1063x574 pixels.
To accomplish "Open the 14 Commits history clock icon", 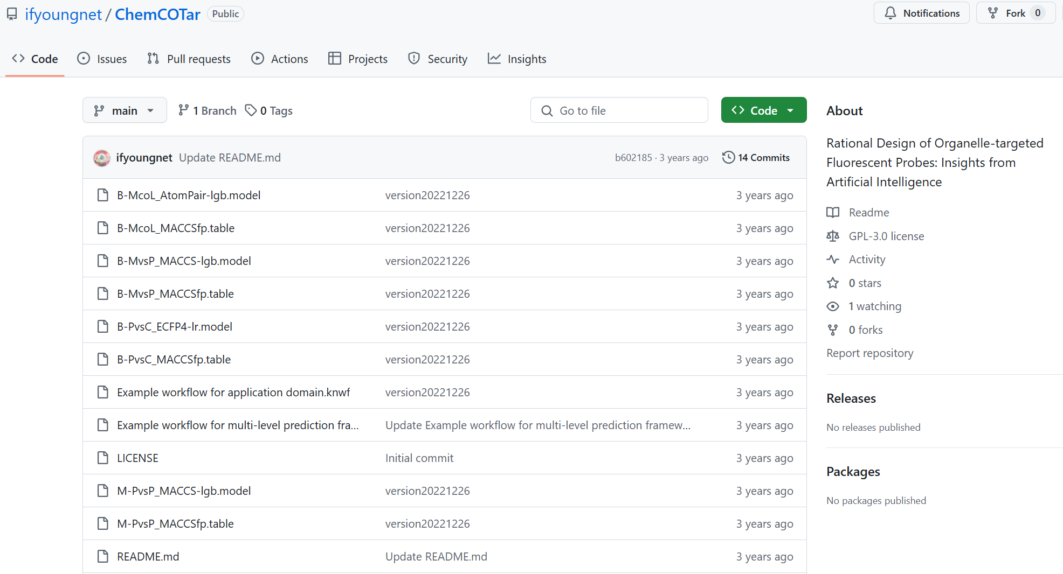I will 728,157.
